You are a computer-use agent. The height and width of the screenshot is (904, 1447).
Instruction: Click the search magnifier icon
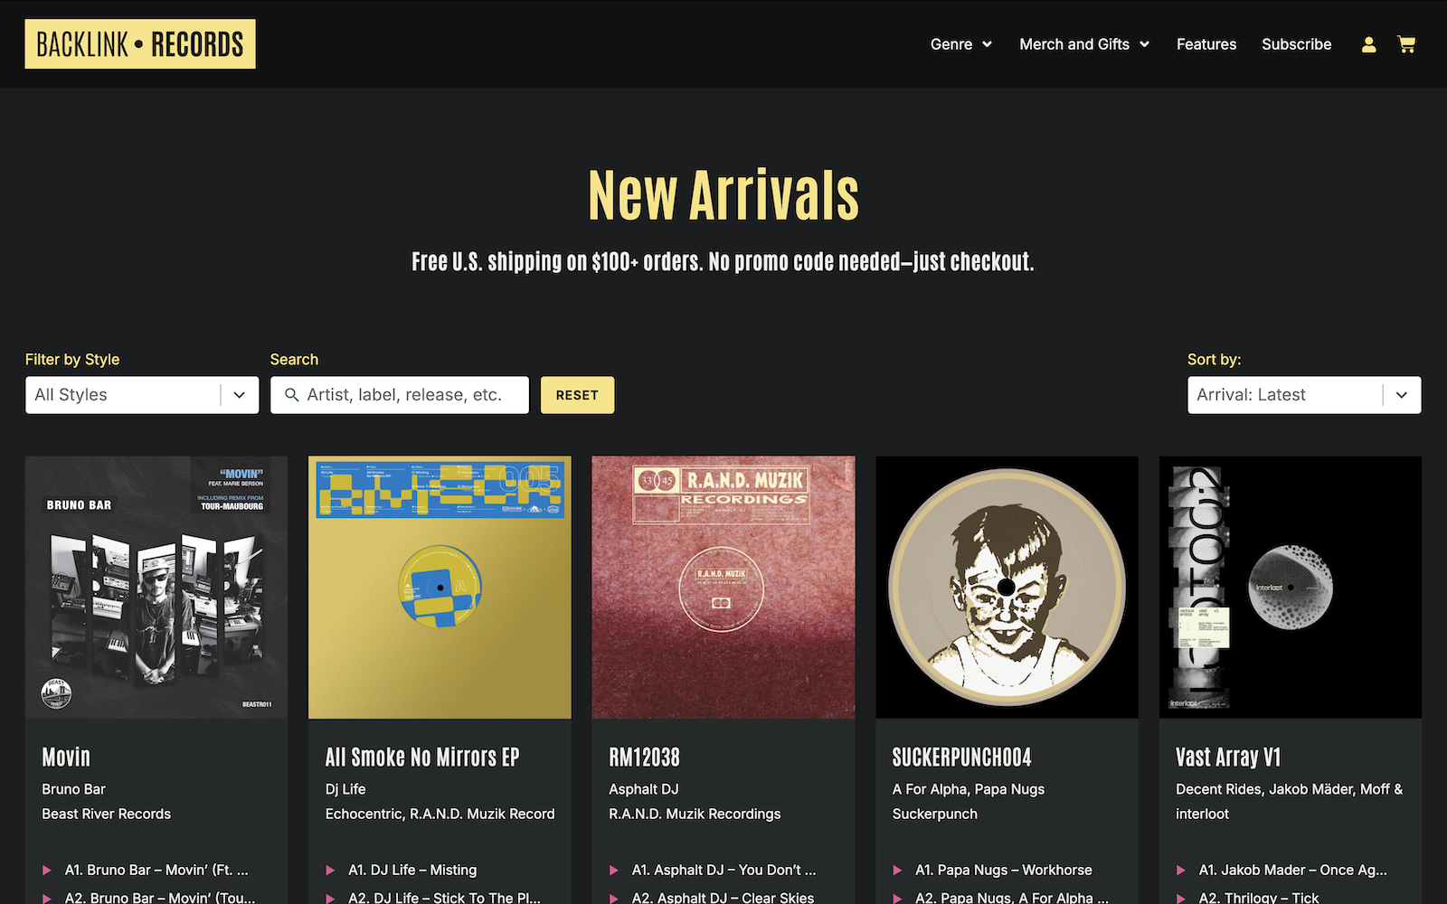click(x=291, y=395)
